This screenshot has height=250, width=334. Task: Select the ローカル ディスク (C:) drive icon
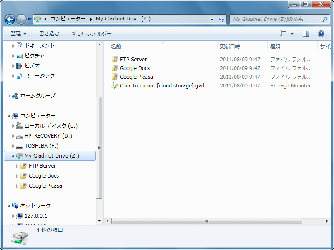[x=19, y=126]
